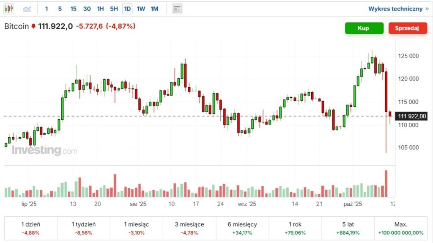
Task: Select the 1H timeframe
Action: point(100,8)
